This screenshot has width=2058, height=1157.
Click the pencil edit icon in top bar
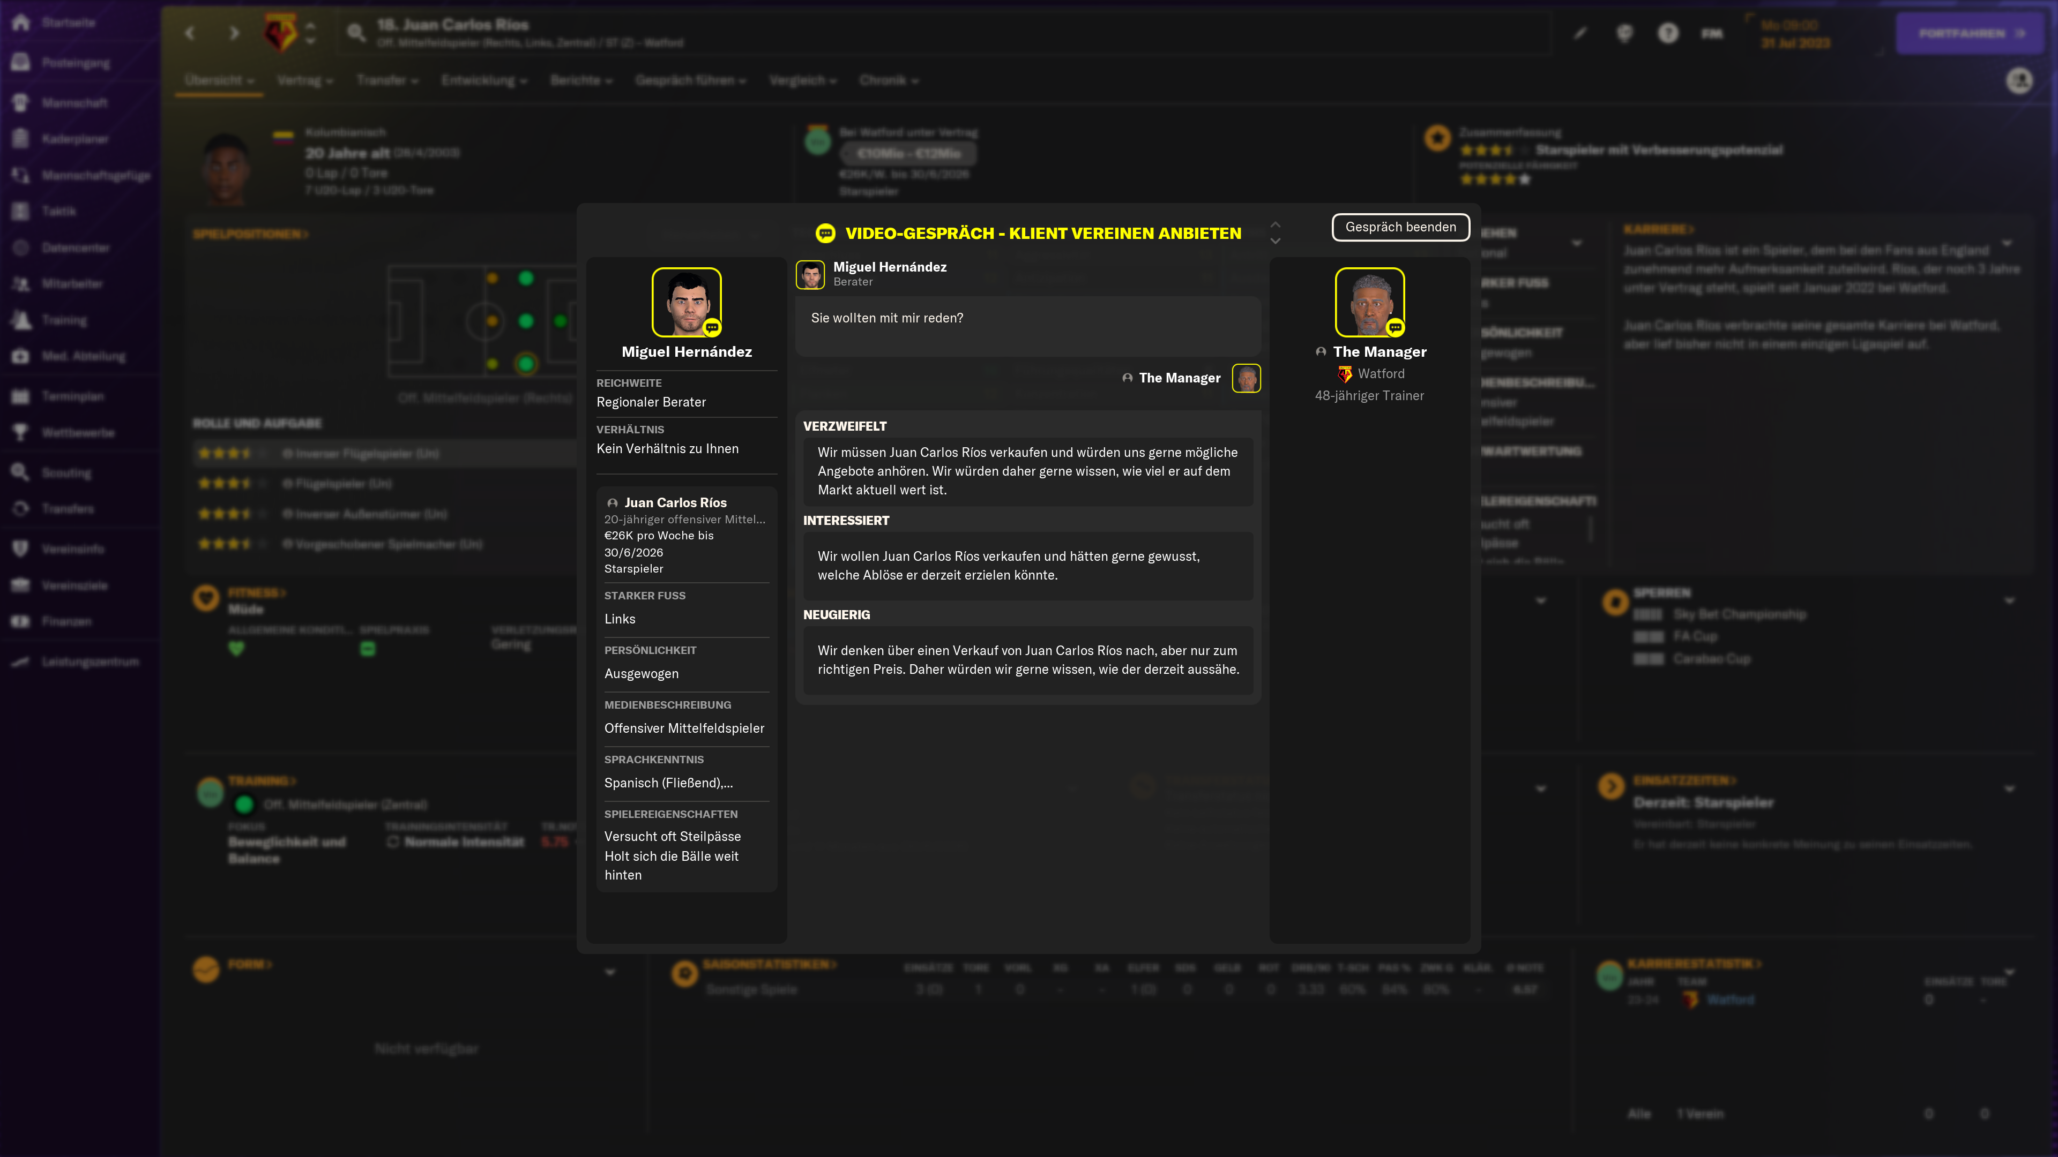[x=1580, y=33]
